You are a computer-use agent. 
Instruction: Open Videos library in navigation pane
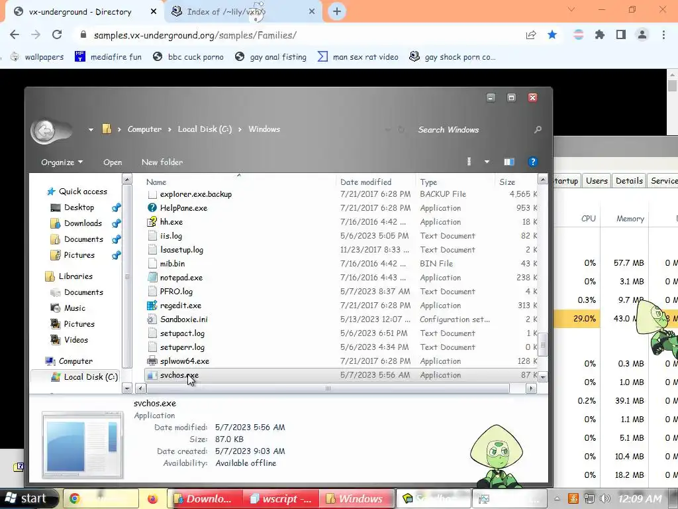coord(69,340)
